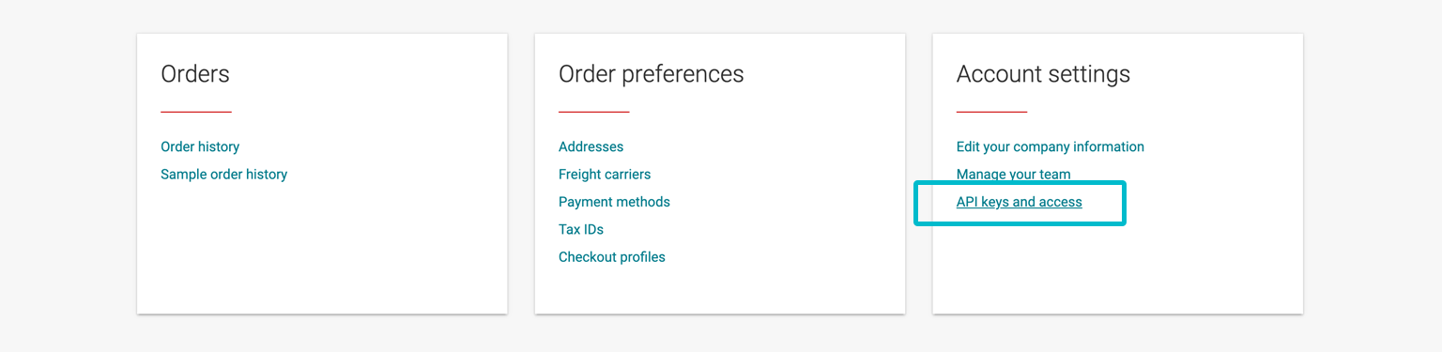Open Edit your company information
Screen dimensions: 1442x352
[1051, 146]
